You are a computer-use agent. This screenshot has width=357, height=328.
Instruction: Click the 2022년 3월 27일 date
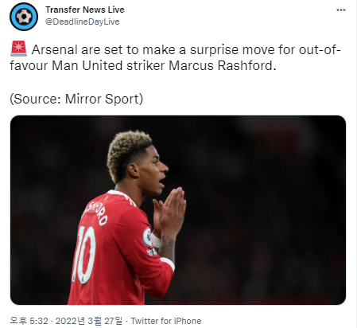[89, 321]
